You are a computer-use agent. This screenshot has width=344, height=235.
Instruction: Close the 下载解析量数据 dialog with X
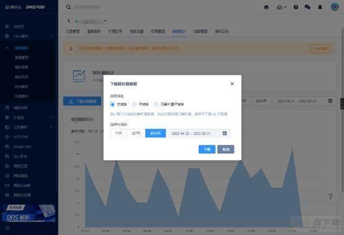[x=232, y=84]
